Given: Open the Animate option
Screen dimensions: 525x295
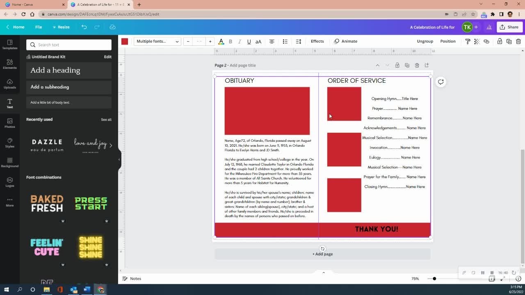Looking at the screenshot, I should pos(346,41).
